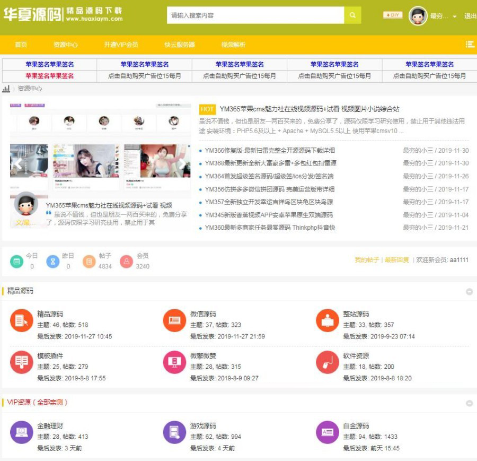This screenshot has width=477, height=461.
Task: Open the YM366修复版 post link
Action: (269, 151)
